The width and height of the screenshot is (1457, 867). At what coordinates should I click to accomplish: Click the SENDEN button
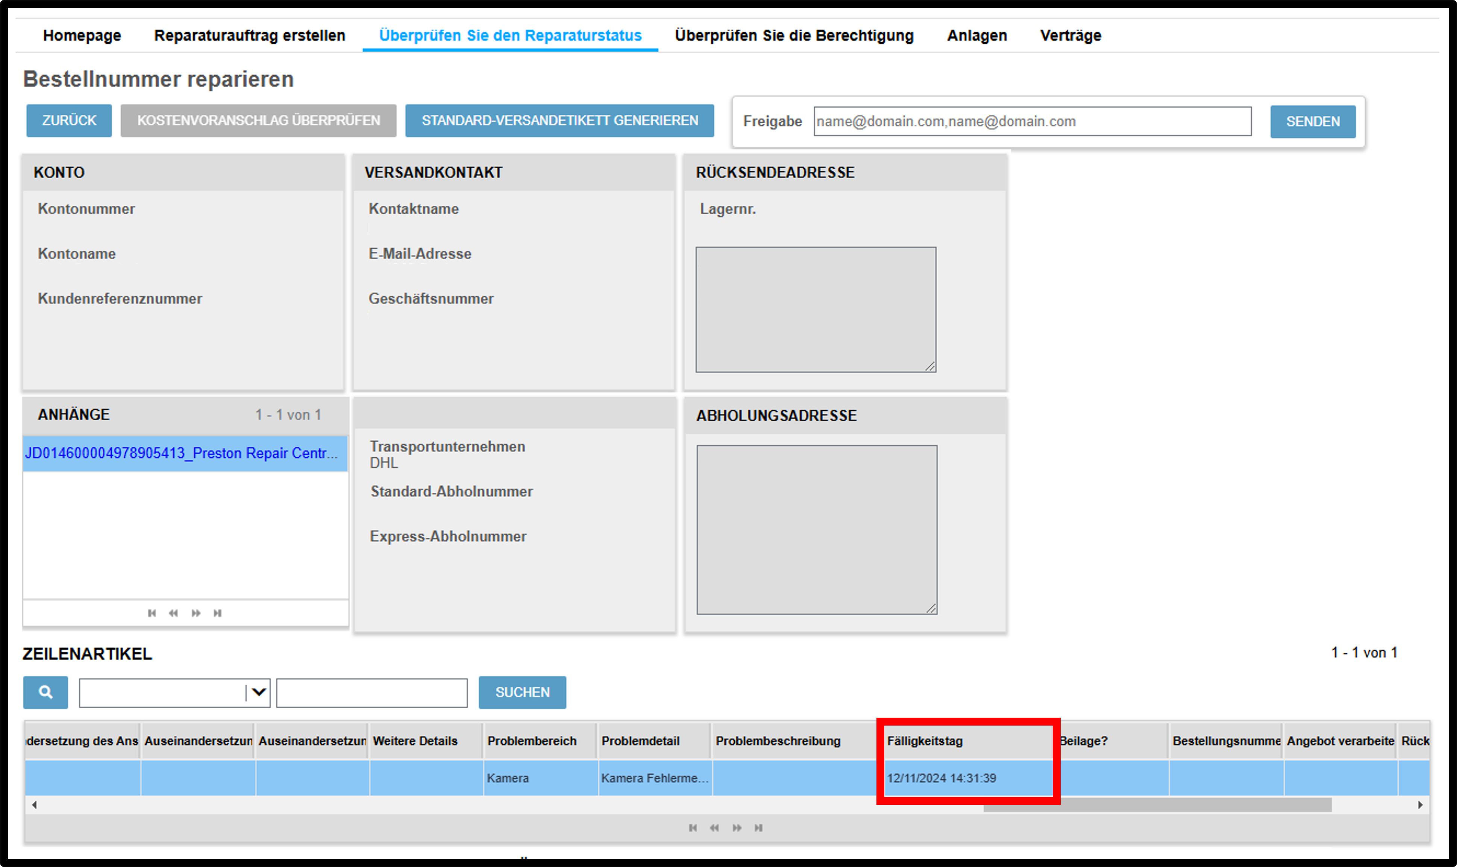point(1313,121)
